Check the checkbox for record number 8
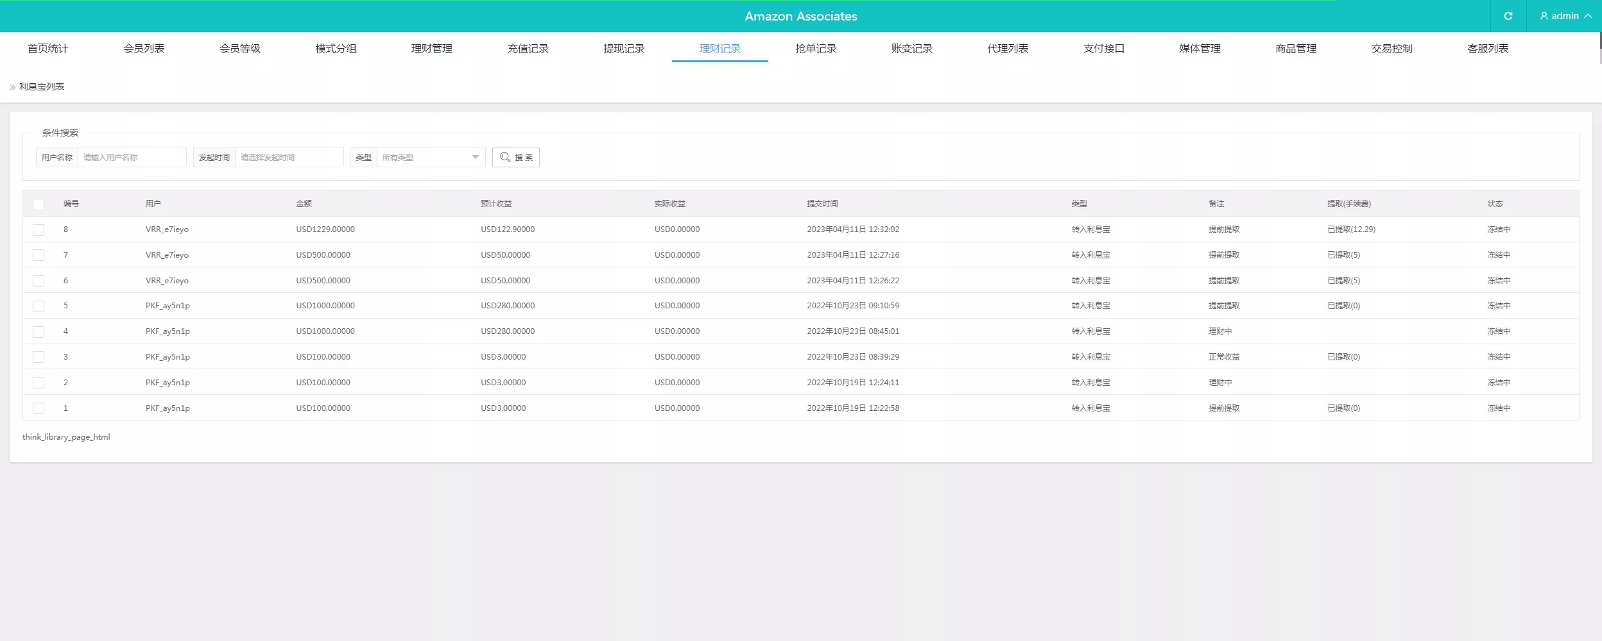Viewport: 1602px width, 641px height. point(39,229)
